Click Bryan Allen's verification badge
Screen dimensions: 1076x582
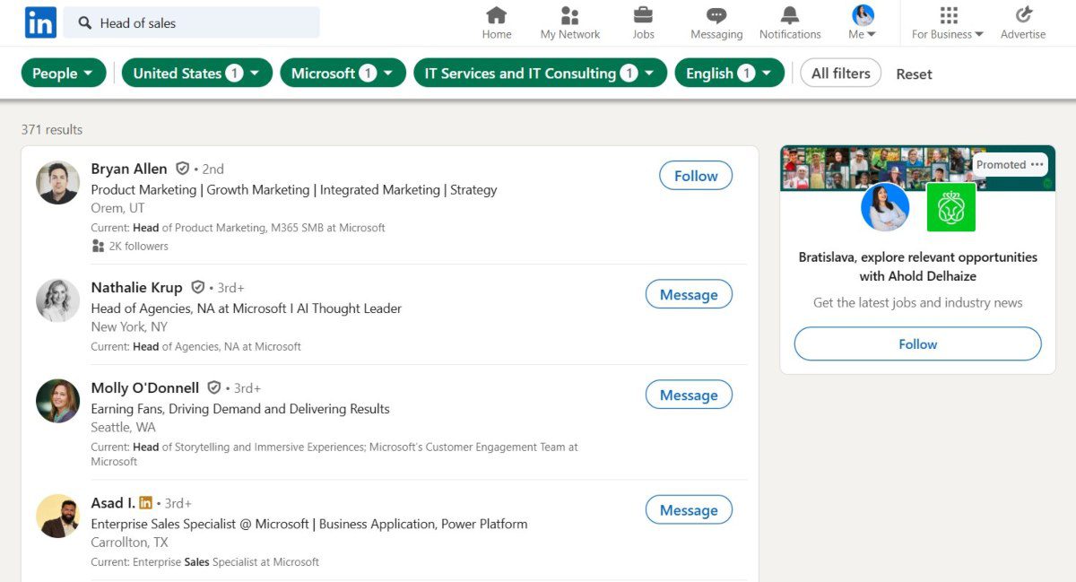182,169
